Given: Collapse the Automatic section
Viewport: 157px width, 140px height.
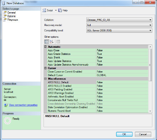Looking at the screenshot, I should pyautogui.click(x=45, y=47).
